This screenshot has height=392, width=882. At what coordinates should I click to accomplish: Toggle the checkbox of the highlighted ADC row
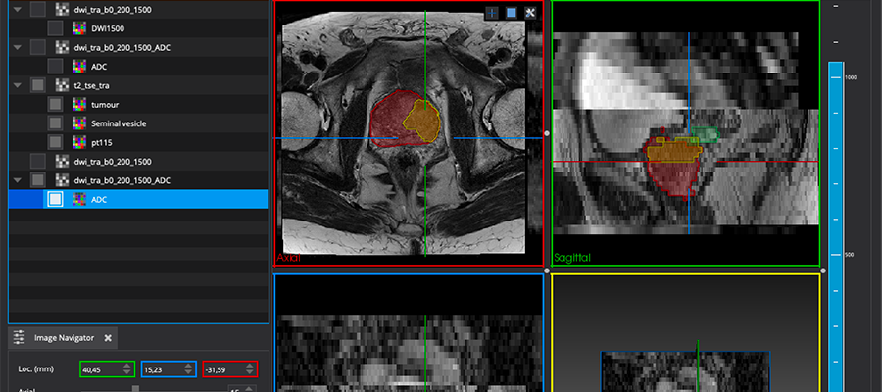coord(55,199)
